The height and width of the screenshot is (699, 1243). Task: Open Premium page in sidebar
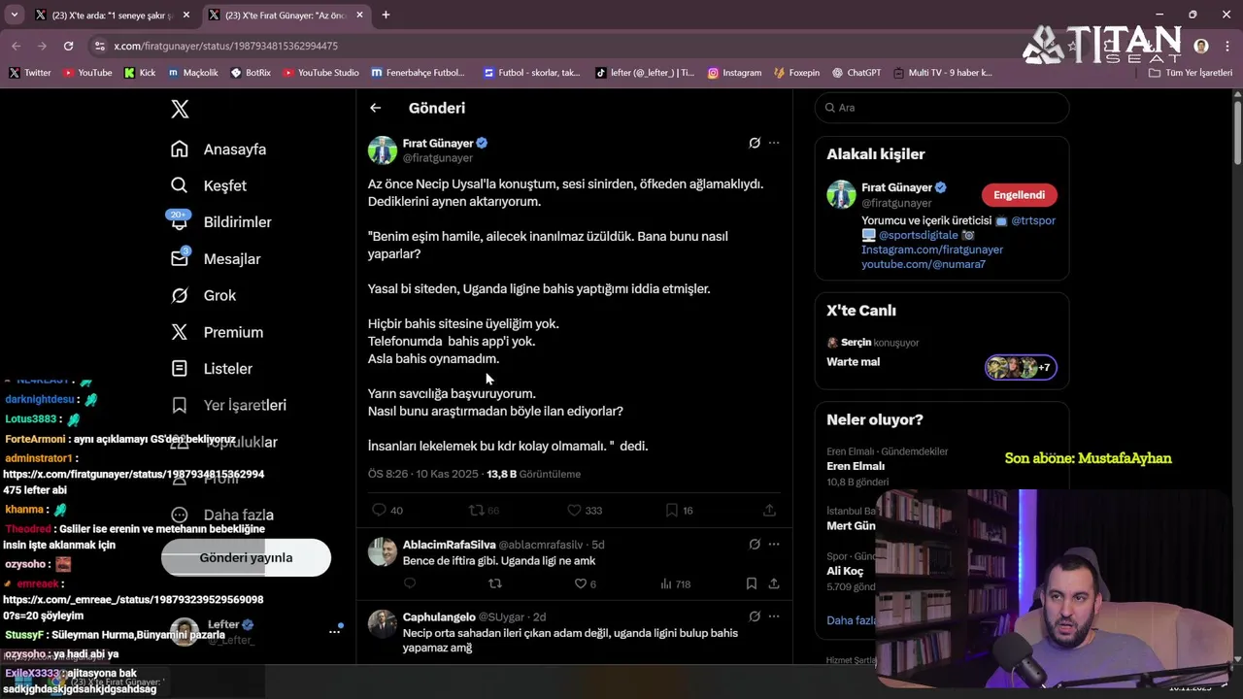point(217,332)
